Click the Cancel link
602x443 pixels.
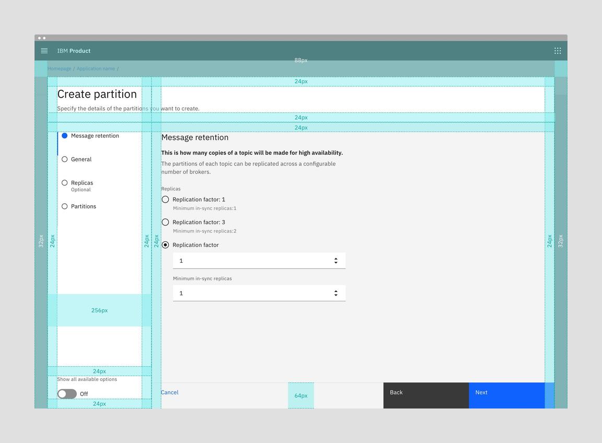tap(170, 392)
